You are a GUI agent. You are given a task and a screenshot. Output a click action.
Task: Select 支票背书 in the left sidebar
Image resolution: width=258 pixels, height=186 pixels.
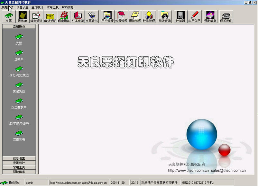tap(19, 136)
